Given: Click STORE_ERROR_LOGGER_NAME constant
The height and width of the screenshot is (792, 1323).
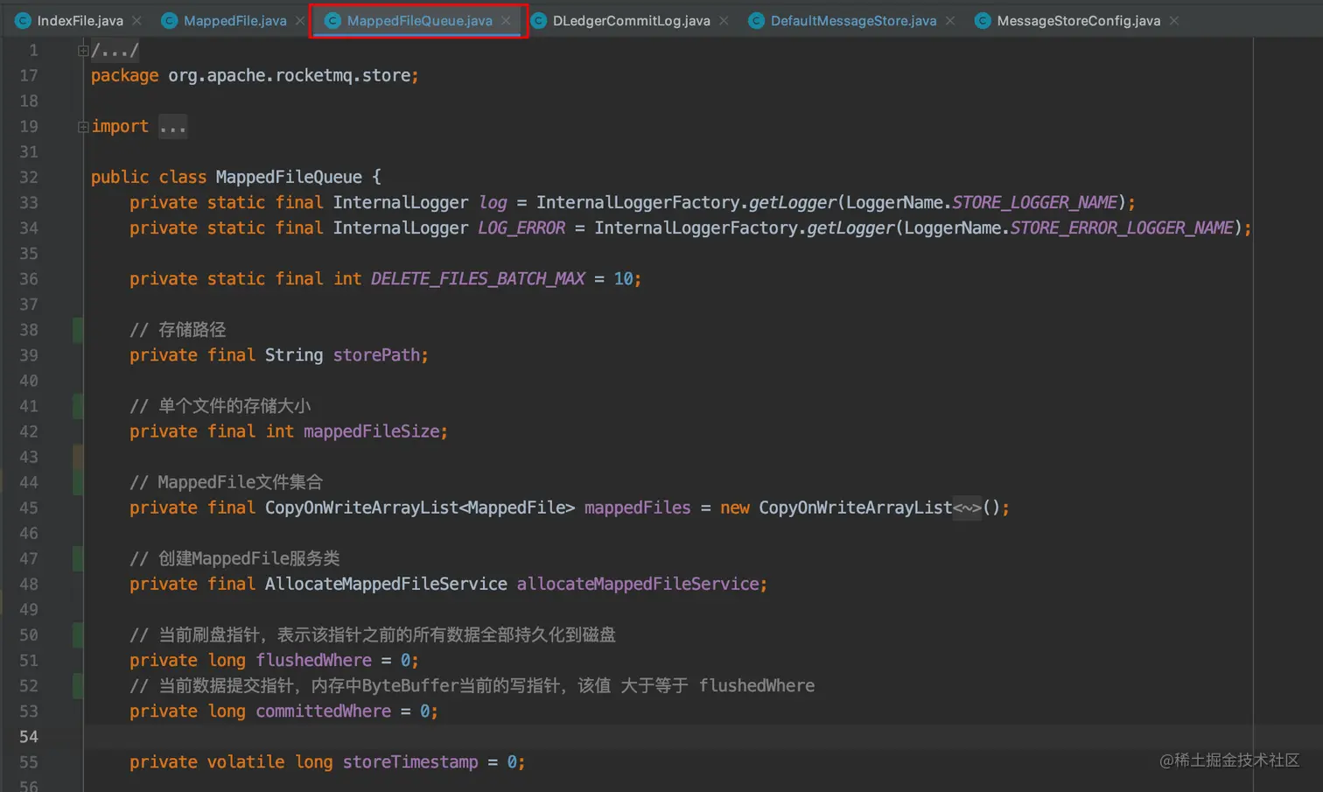Looking at the screenshot, I should point(1122,228).
